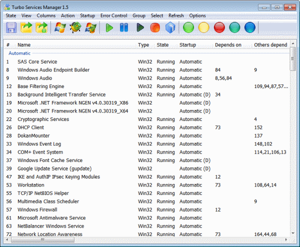
Task: Open the State menu
Action: tap(11, 15)
